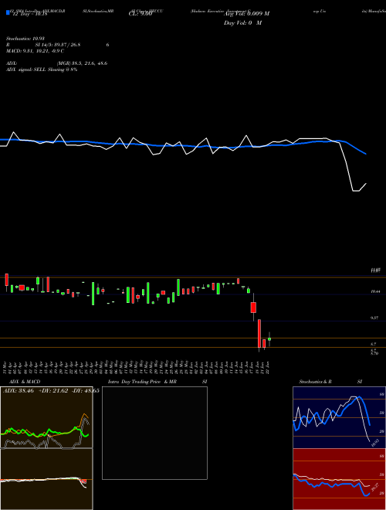Click the 9.57 price axis label
The width and height of the screenshot is (386, 510).
tap(374, 318)
